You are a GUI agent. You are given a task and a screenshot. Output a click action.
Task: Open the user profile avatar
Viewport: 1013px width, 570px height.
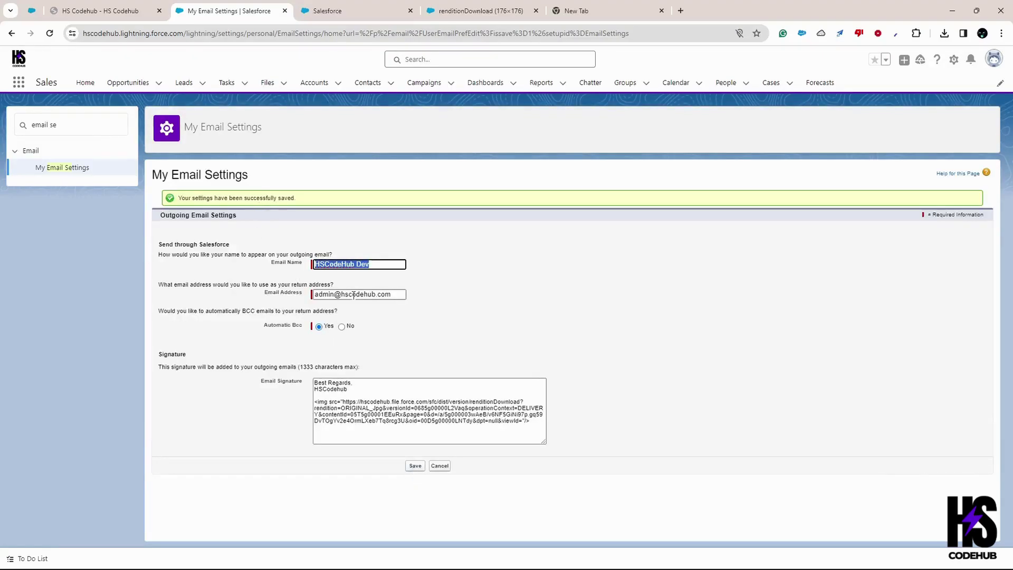994,59
